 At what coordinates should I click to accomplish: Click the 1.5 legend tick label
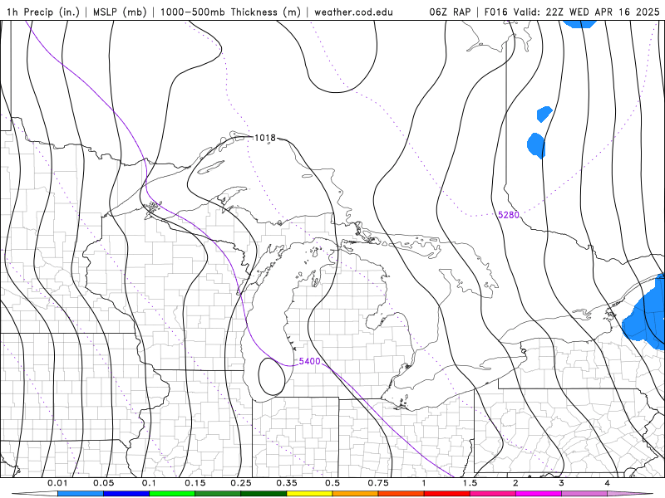[470, 483]
